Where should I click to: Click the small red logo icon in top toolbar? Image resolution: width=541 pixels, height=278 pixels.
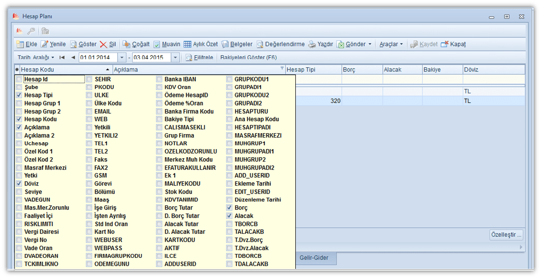click(x=20, y=31)
